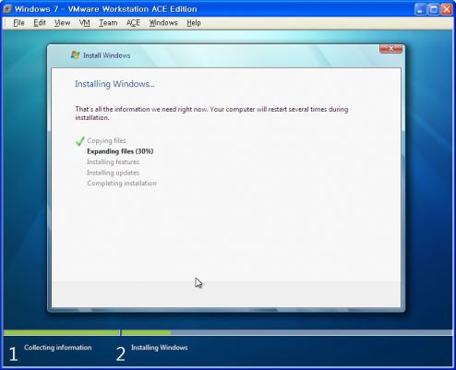Open the Windows menu

click(x=163, y=23)
